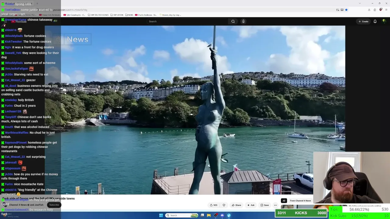Like the video with thumbs-up 953
The width and height of the screenshot is (390, 219).
214,205
